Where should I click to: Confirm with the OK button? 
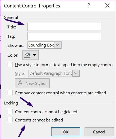66,132
